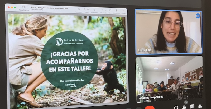
Task: Click the zoom in magnifier icon
Action: pos(88,9)
